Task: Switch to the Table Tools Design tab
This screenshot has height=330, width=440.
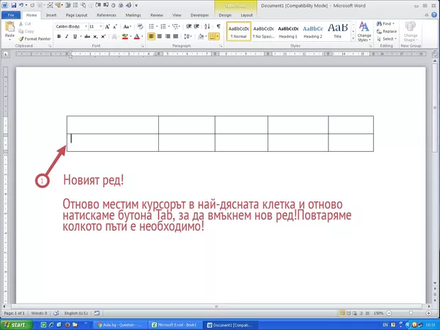Action: click(x=225, y=15)
